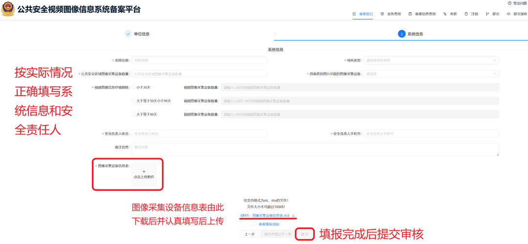Click the download icon after 图像采集设备信息表.xls

(x=293, y=215)
